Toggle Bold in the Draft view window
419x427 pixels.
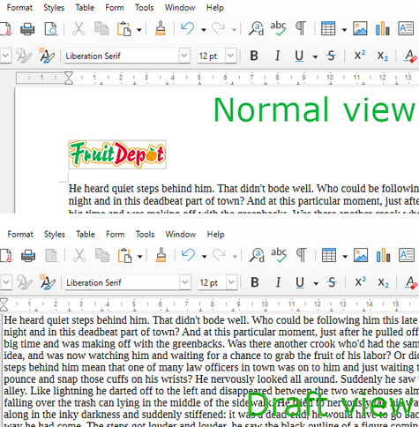pyautogui.click(x=255, y=282)
